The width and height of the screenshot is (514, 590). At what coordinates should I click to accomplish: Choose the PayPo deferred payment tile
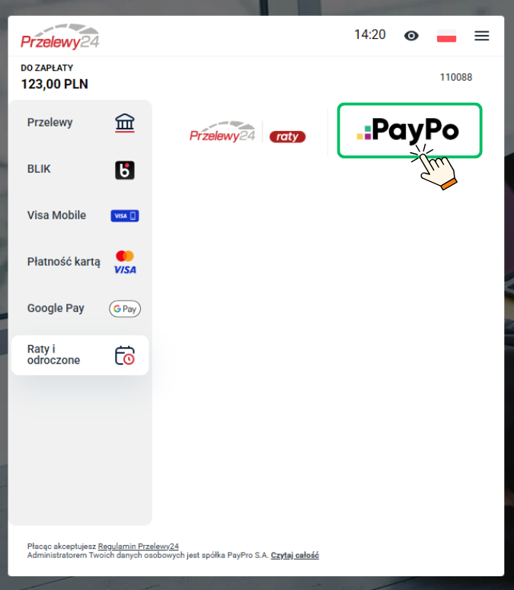point(410,130)
